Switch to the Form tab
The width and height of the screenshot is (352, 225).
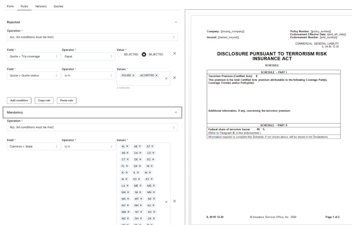[x=10, y=6]
